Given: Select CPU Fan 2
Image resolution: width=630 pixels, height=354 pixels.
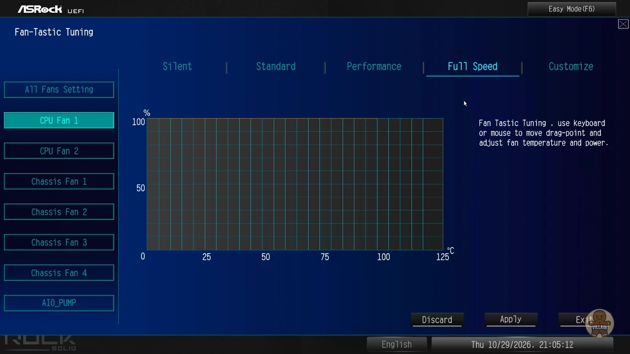Looking at the screenshot, I should click(59, 151).
